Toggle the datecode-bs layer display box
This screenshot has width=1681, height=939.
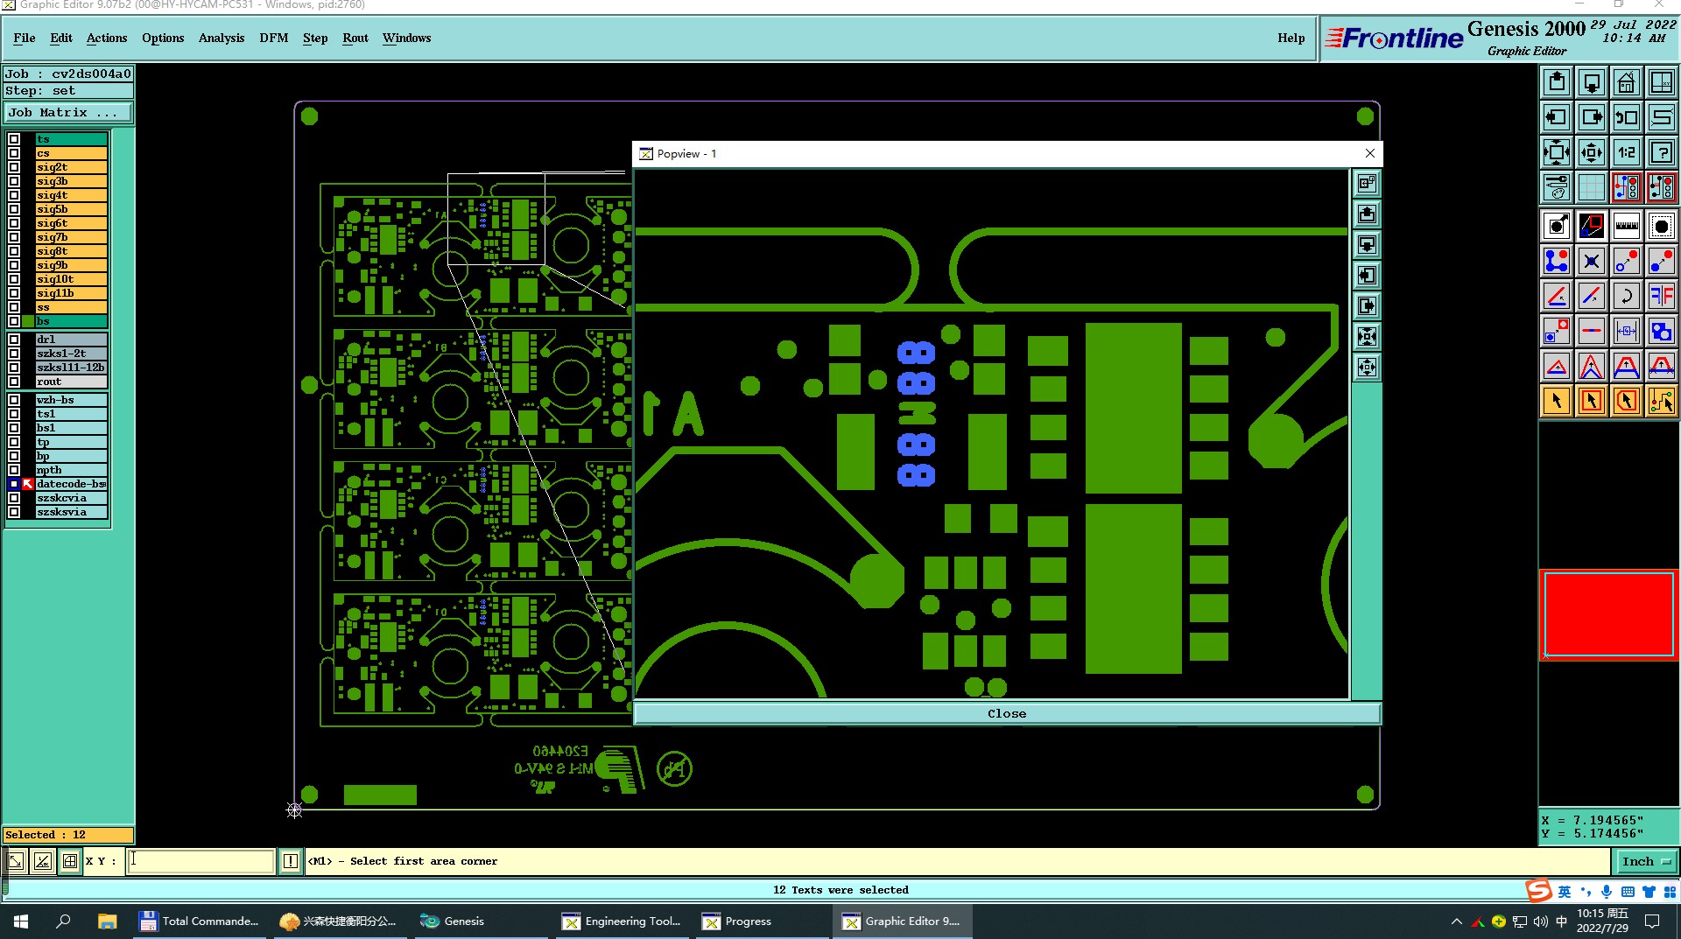pyautogui.click(x=14, y=484)
